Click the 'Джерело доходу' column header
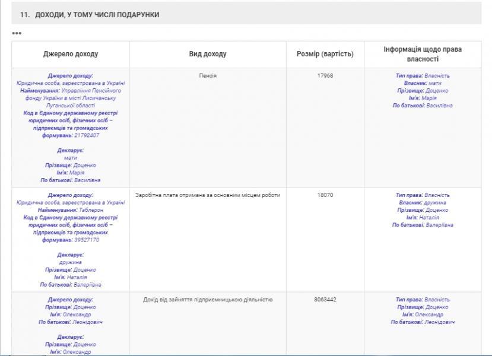Screen dimensions: 492x356 coord(71,54)
